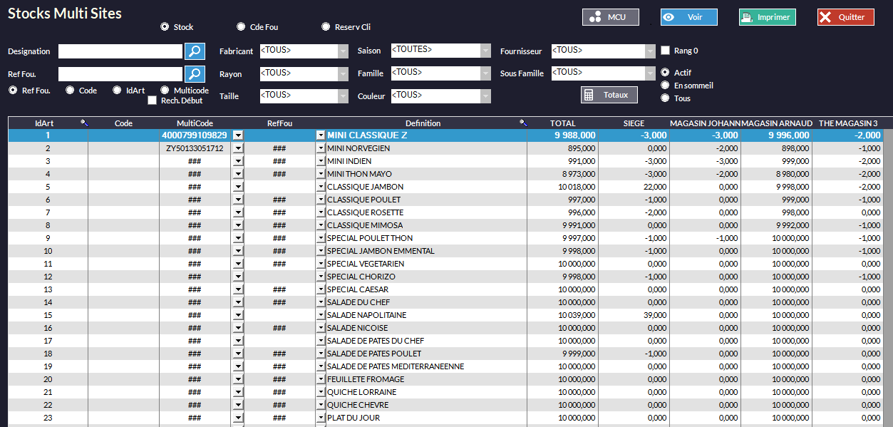Click the magnifier icon in IdArt column header

pyautogui.click(x=84, y=123)
